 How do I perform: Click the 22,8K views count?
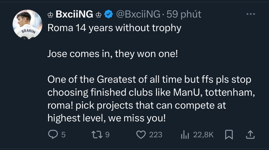click(203, 135)
